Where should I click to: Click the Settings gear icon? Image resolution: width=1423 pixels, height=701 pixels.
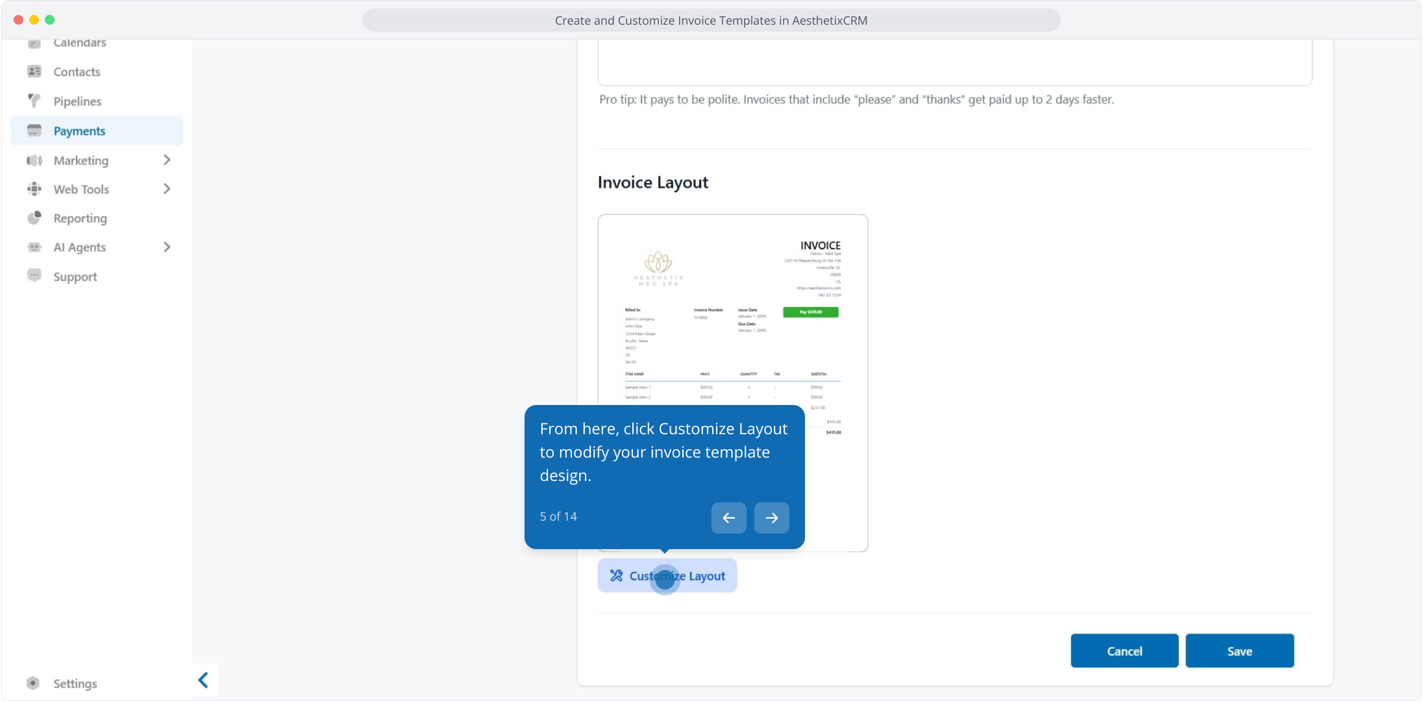coord(33,683)
